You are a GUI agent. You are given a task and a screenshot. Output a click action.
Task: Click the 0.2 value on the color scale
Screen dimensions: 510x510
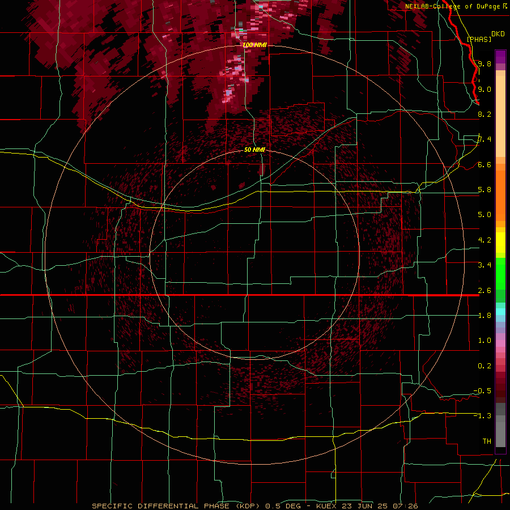point(484,366)
